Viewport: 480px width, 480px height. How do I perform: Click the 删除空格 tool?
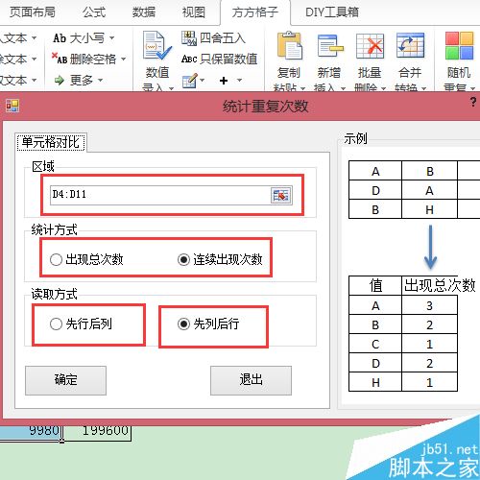pyautogui.click(x=84, y=60)
